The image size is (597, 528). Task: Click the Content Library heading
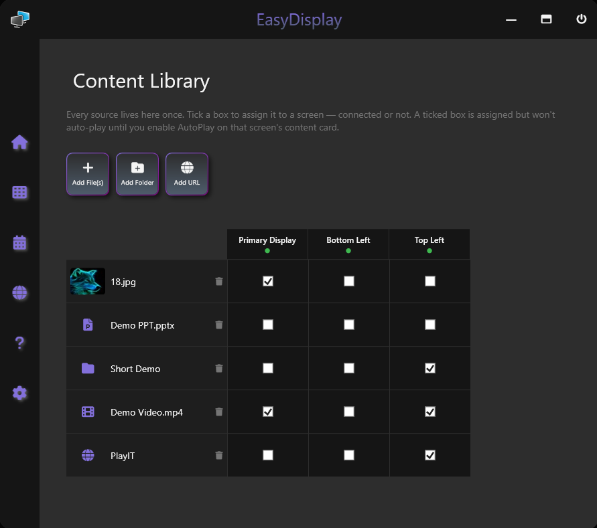pyautogui.click(x=141, y=82)
